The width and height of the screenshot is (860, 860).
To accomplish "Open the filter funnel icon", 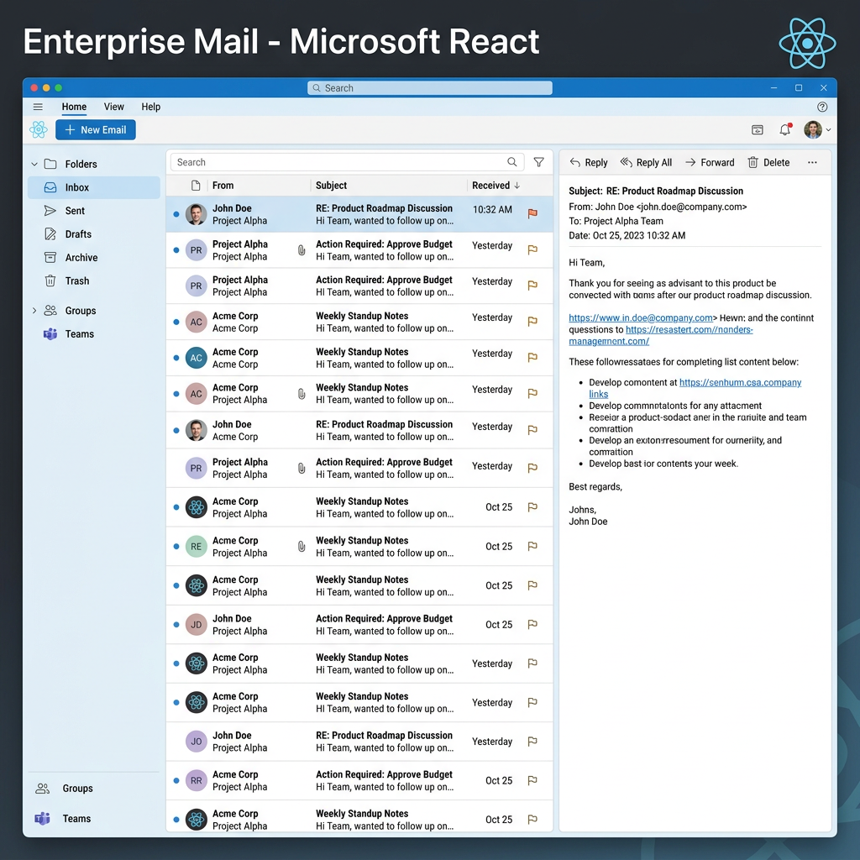I will point(539,162).
